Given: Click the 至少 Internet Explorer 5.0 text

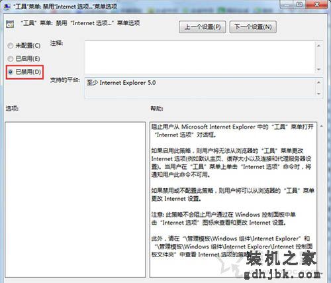Looking at the screenshot, I should [x=121, y=83].
